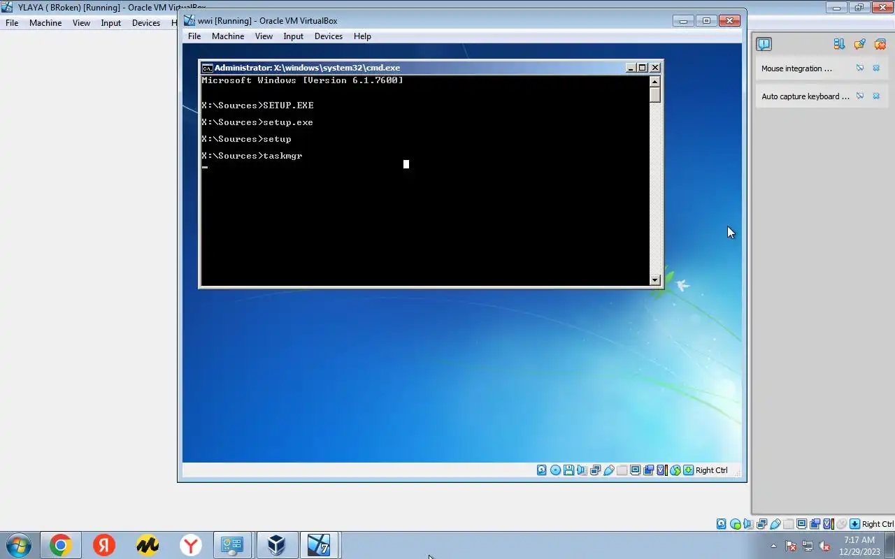The height and width of the screenshot is (559, 895).
Task: Click USB devices icon in wwi status bar
Action: 609,470
